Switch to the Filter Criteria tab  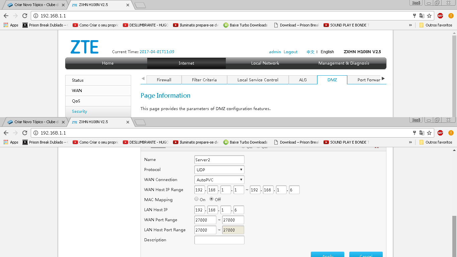click(204, 80)
